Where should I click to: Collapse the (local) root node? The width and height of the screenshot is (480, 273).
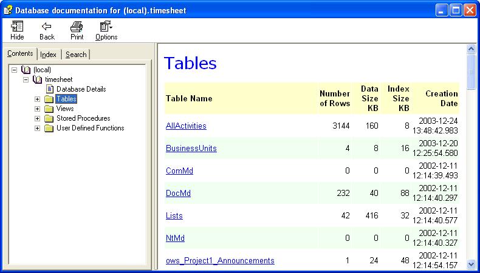pyautogui.click(x=15, y=70)
